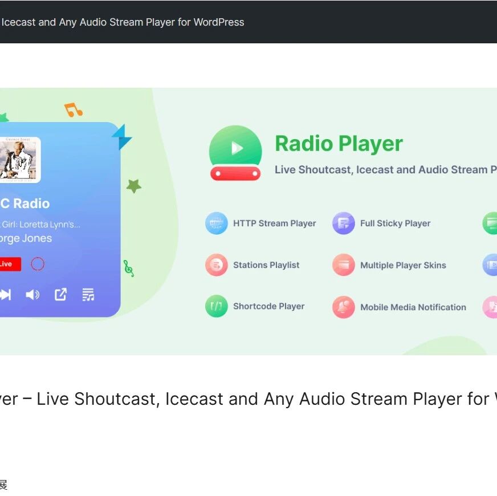The height and width of the screenshot is (496, 497).
Task: Click the Multiple Player Skins icon
Action: coord(343,265)
